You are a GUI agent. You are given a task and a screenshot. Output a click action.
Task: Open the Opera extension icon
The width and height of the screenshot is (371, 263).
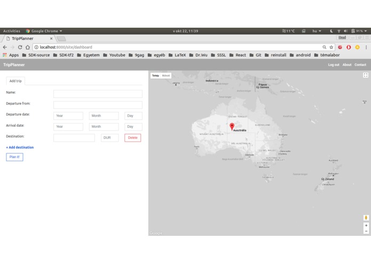click(x=349, y=47)
